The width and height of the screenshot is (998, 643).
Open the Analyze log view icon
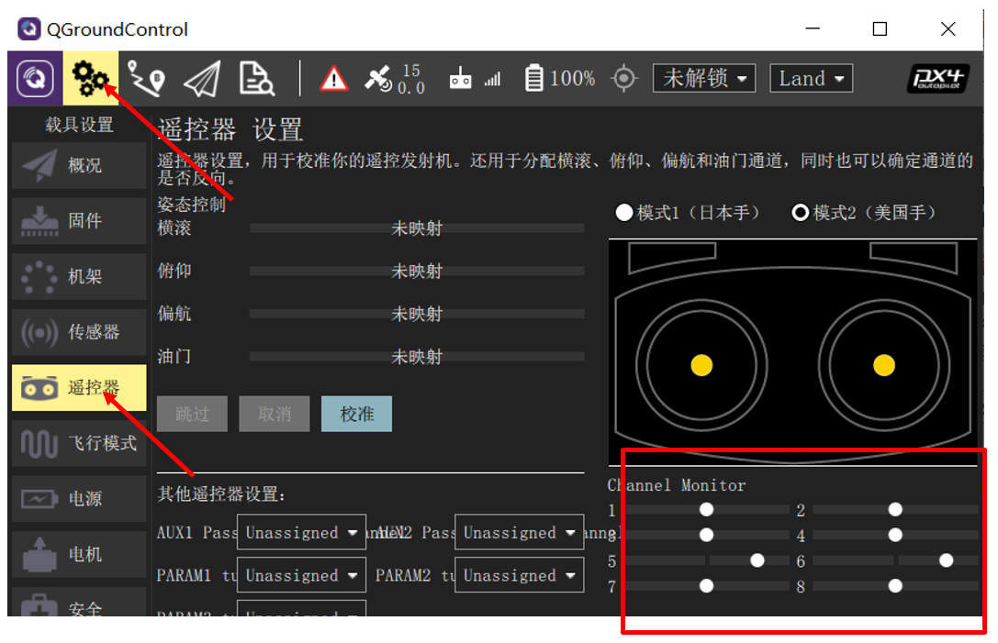click(257, 79)
